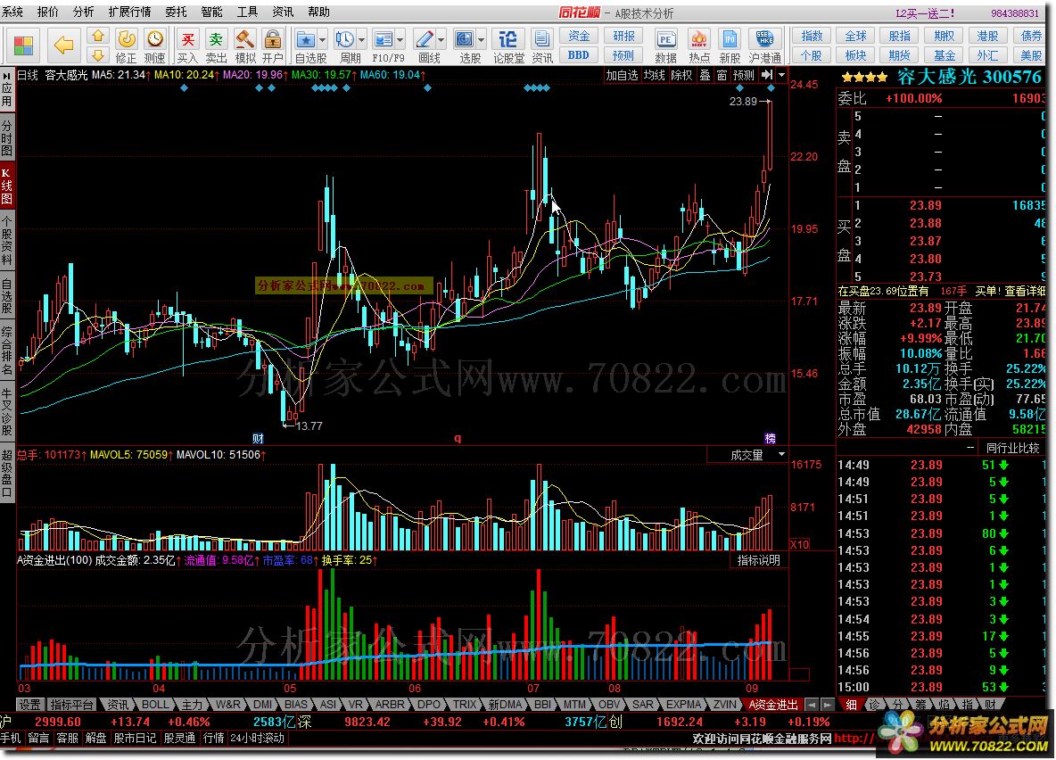The height and width of the screenshot is (760, 1056).
Task: Select the BOLL indicator tab
Action: (x=155, y=705)
